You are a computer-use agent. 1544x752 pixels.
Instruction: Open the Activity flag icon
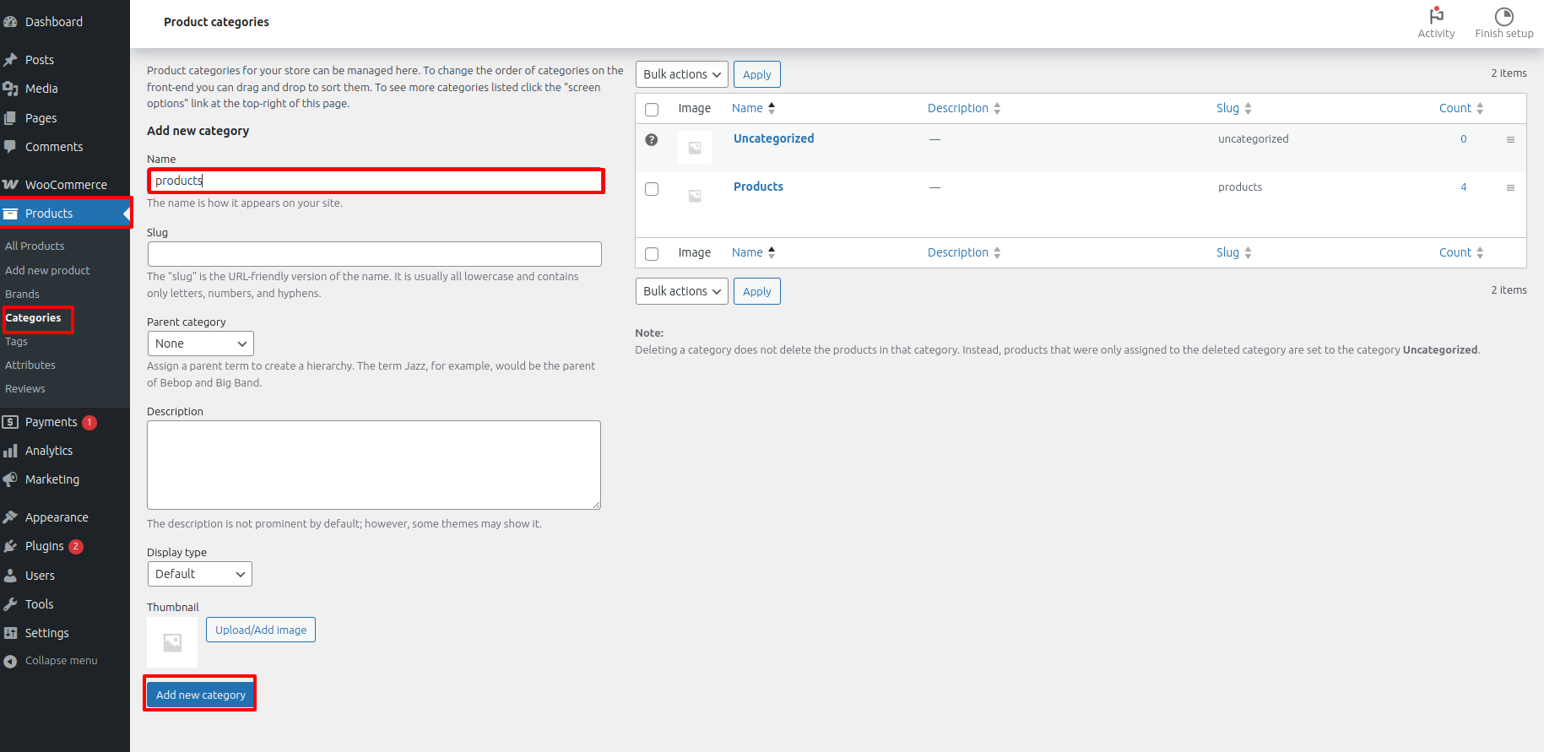1436,16
